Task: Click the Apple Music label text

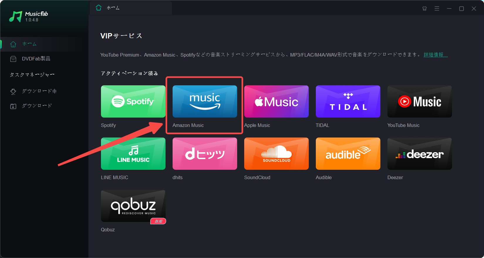Action: click(x=257, y=125)
